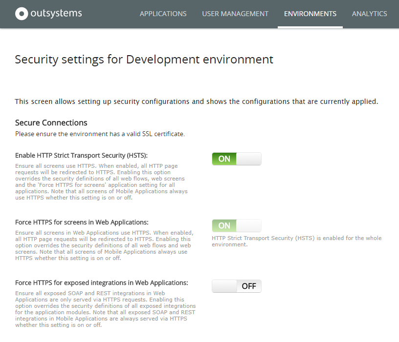Open the USER MANAGEMENT section
The width and height of the screenshot is (399, 342).
tap(235, 14)
